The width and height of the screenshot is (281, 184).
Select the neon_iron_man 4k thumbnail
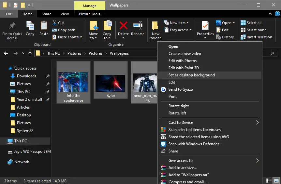coord(144,82)
